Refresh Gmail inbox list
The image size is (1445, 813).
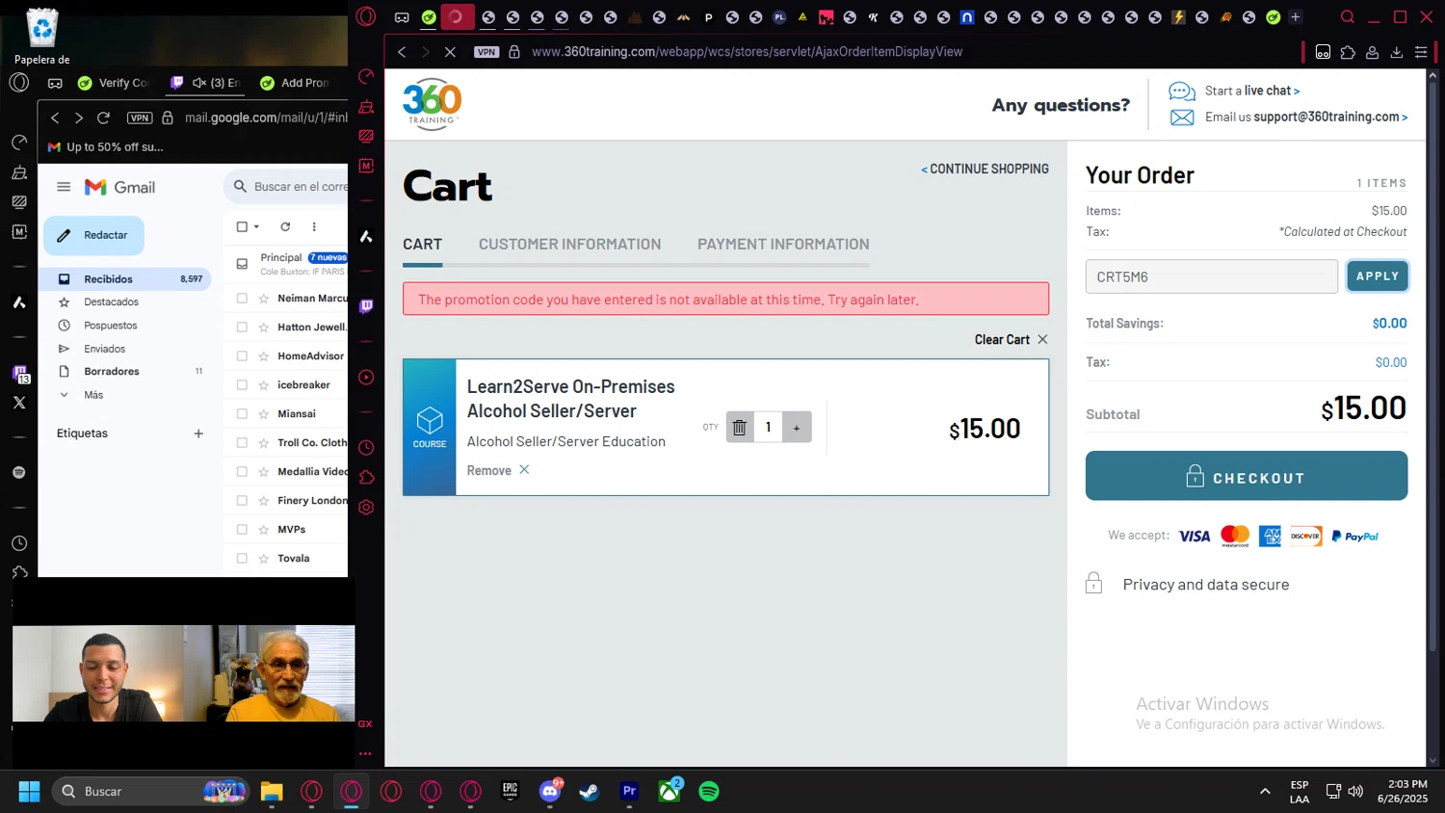tap(285, 226)
